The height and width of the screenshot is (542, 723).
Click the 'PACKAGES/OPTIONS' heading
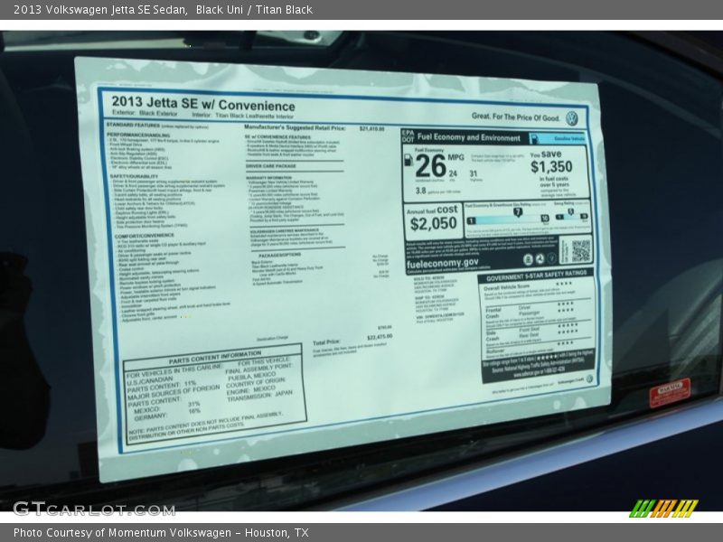point(279,255)
